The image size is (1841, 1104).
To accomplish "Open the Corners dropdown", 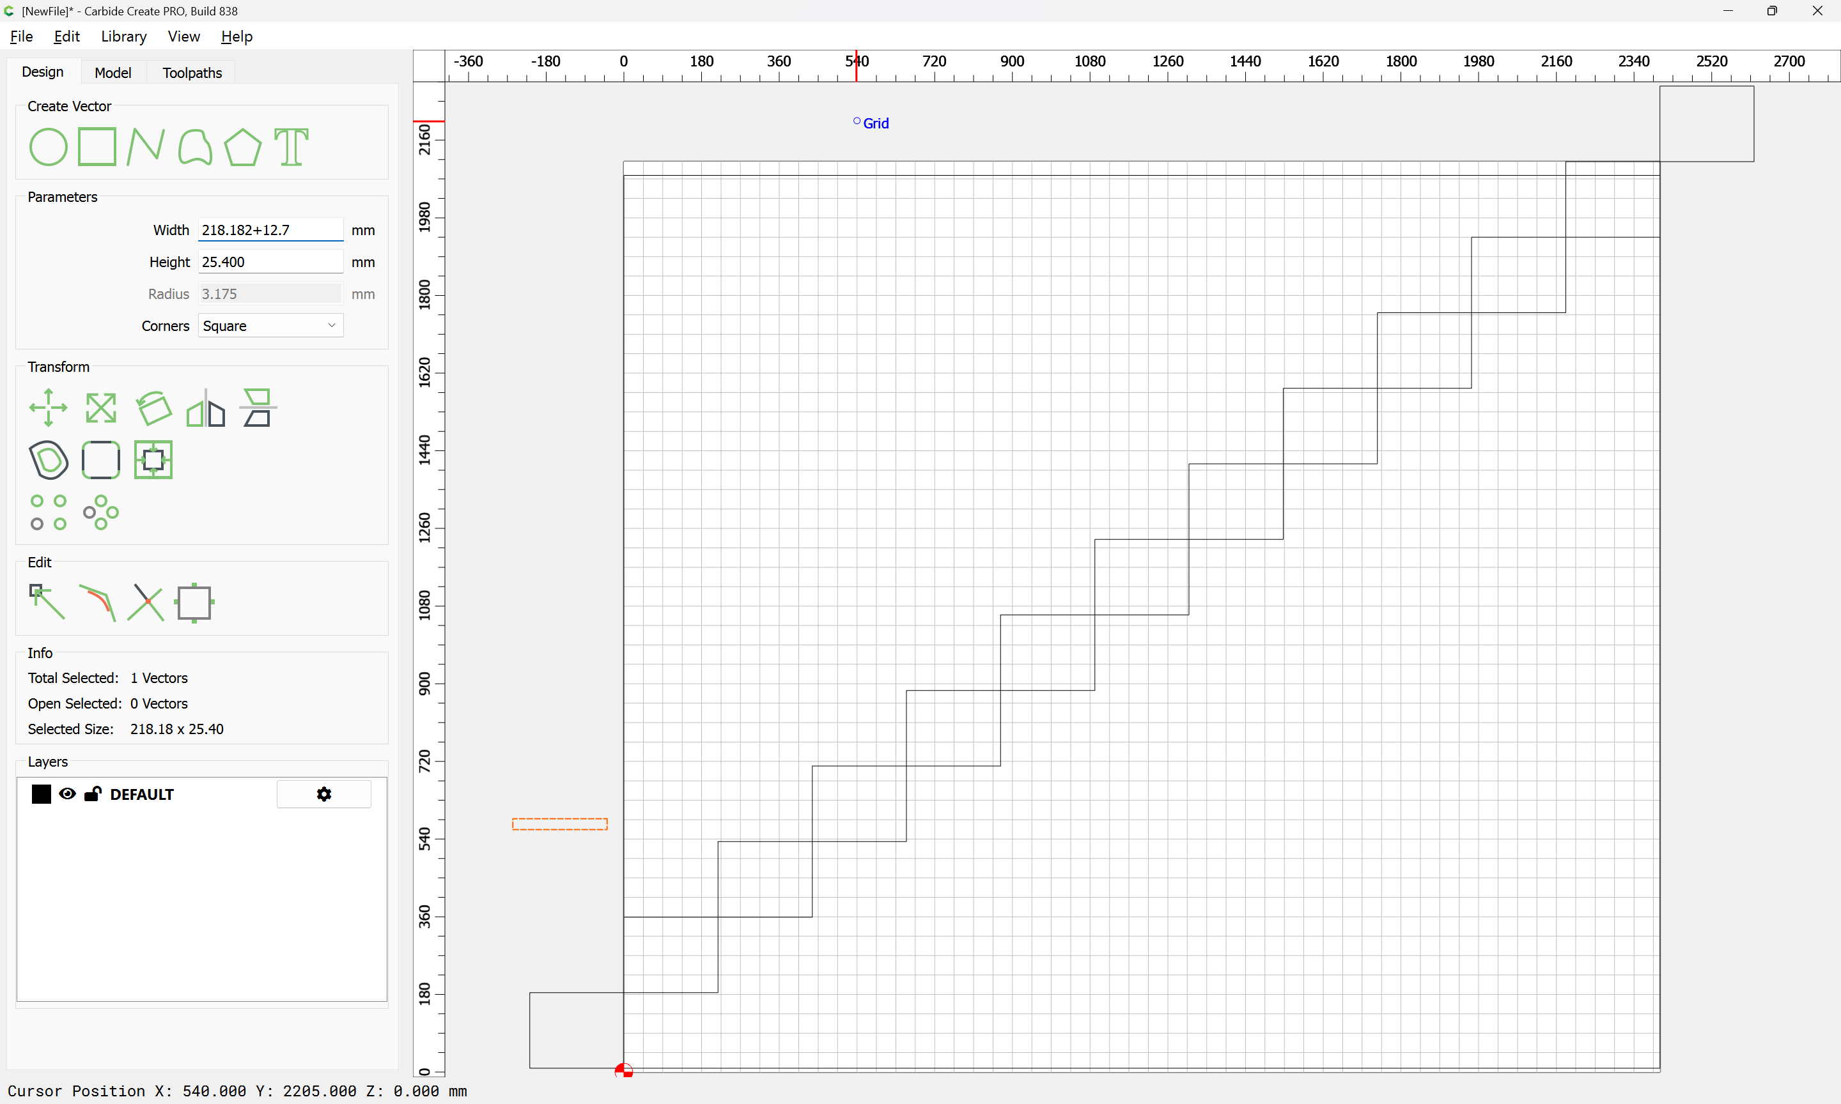I will 270,326.
